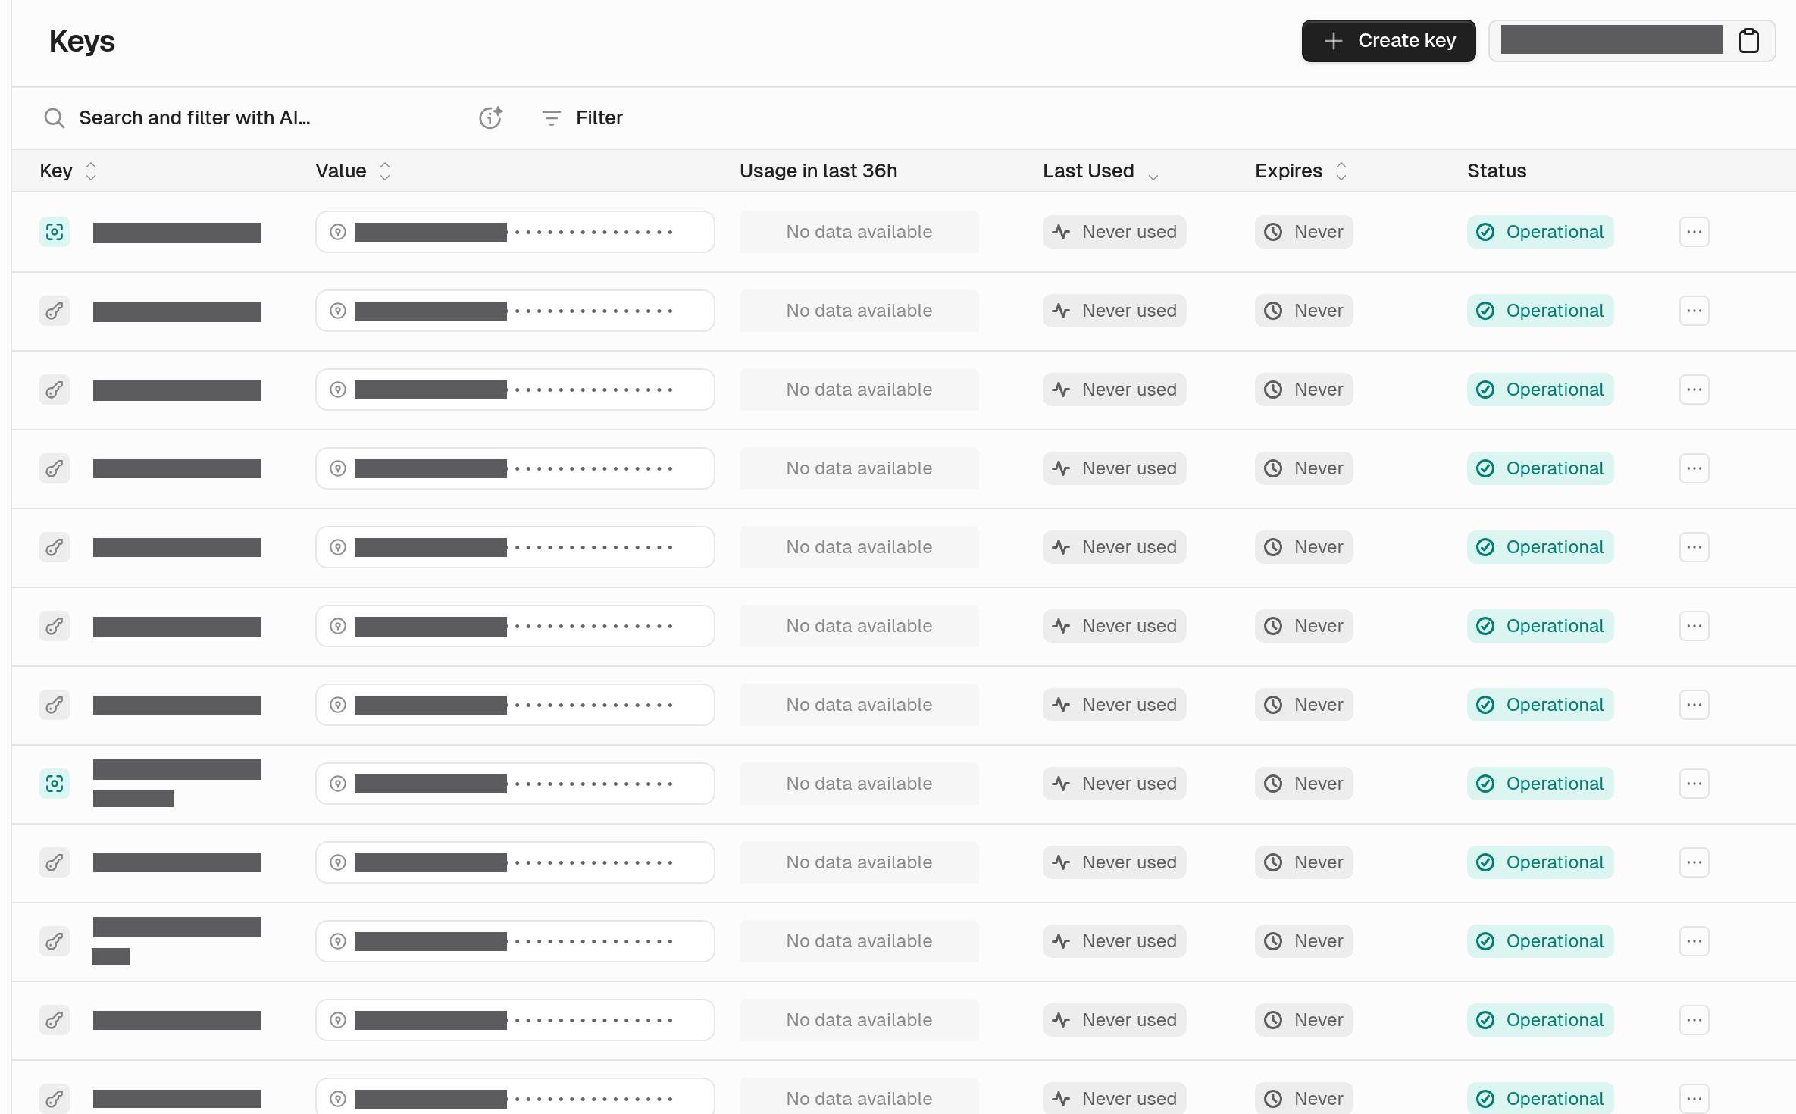Click the Create key button
Image resolution: width=1796 pixels, height=1114 pixels.
pyautogui.click(x=1388, y=41)
